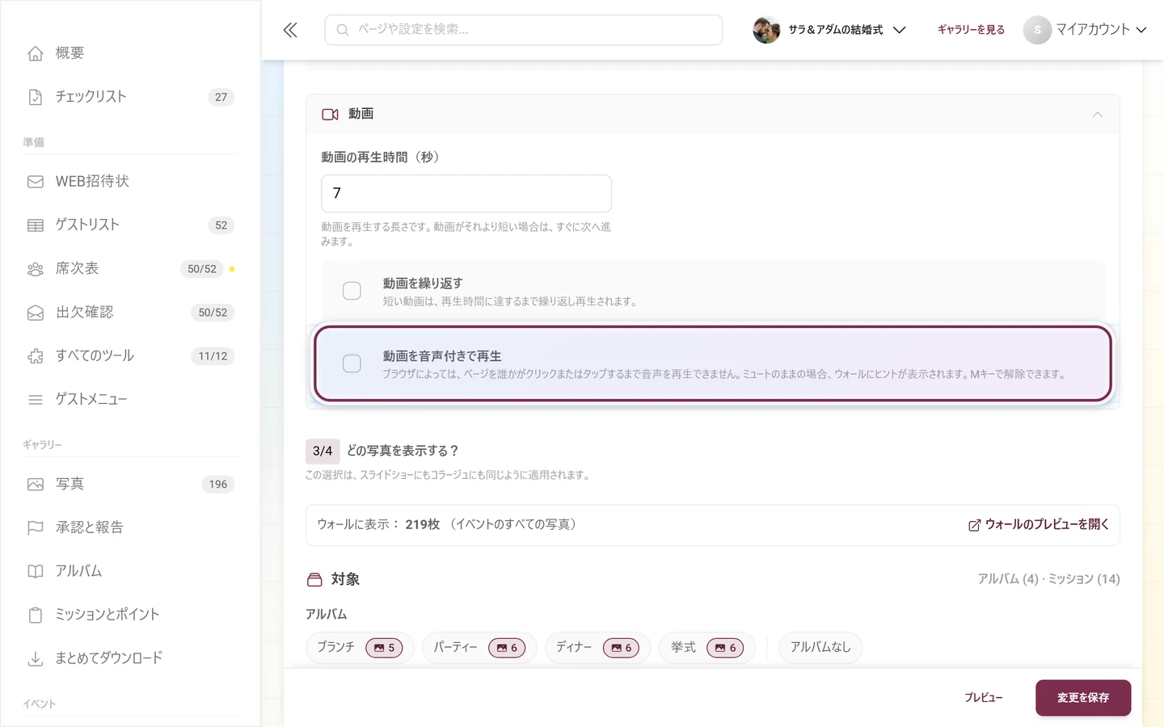1164x727 pixels.
Task: Open the サラ＆アダムの結婚式 event dropdown
Action: pyautogui.click(x=830, y=30)
